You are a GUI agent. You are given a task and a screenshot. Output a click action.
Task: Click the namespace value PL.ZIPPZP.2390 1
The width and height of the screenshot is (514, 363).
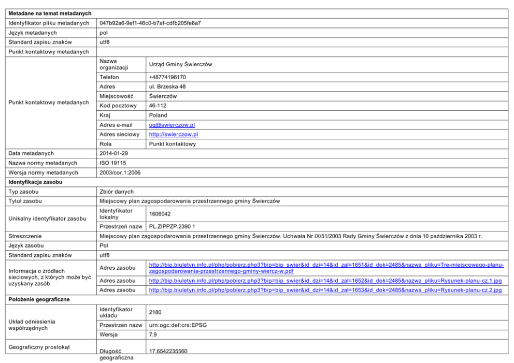tap(172, 226)
